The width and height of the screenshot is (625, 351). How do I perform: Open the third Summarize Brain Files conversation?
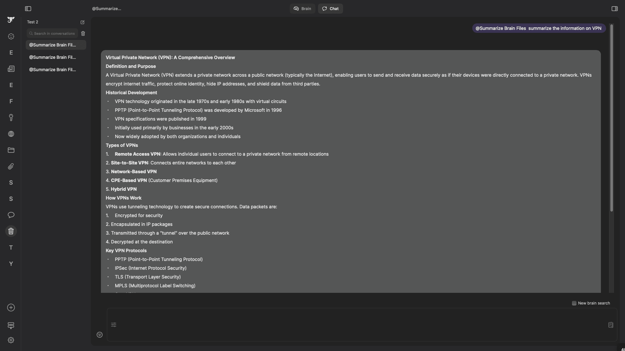[53, 70]
